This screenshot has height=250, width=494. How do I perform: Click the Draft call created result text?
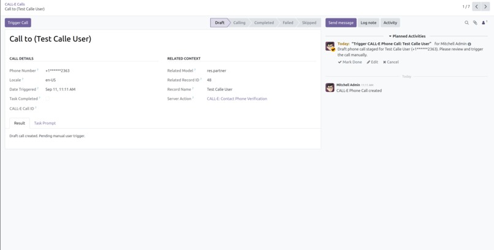tap(47, 136)
